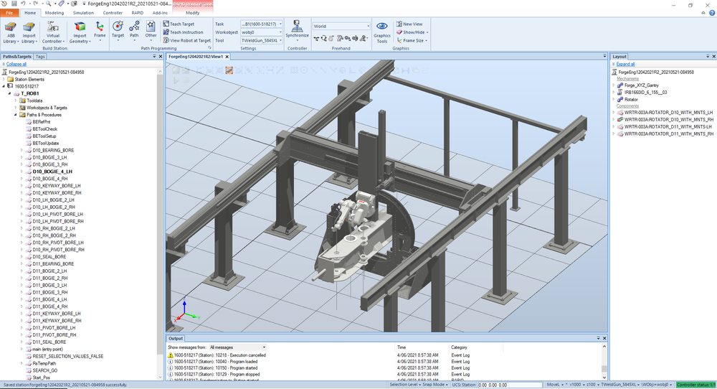Select the Freehand Rotate tool icon
The image size is (717, 389).
(324, 39)
